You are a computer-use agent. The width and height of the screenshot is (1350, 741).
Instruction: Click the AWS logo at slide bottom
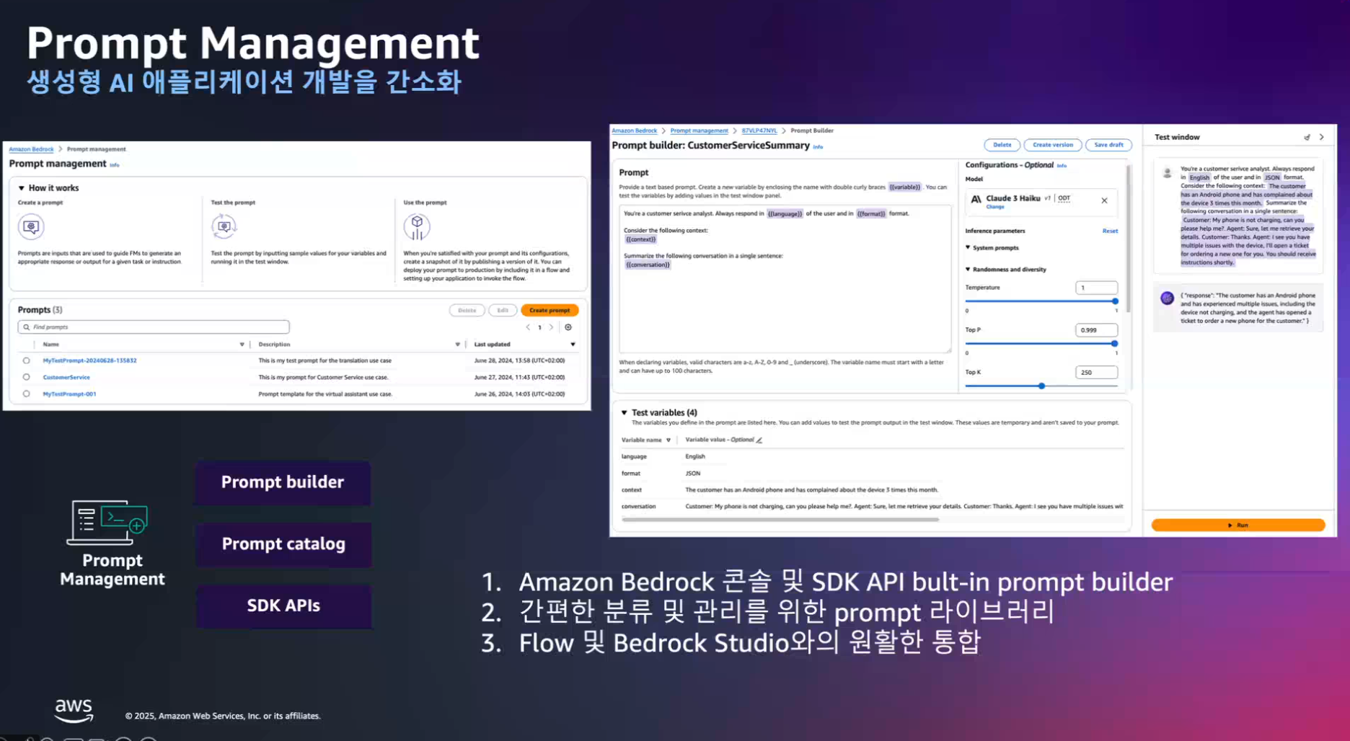[74, 711]
